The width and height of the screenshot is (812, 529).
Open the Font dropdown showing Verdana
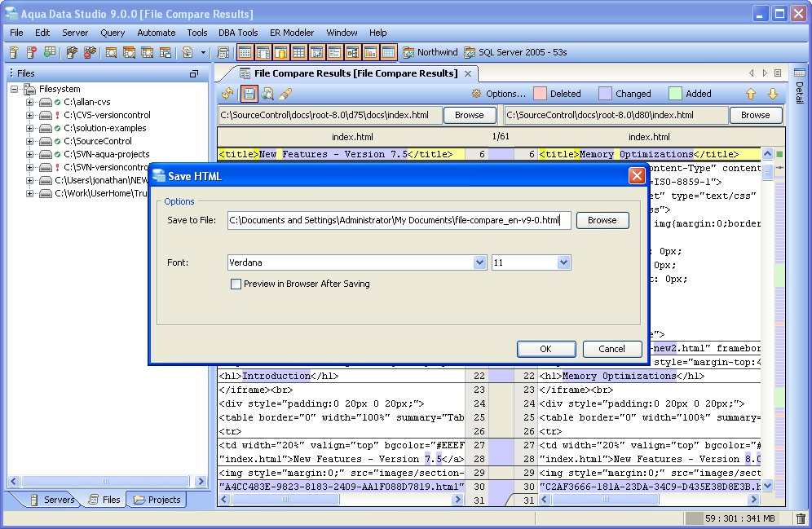pos(479,262)
